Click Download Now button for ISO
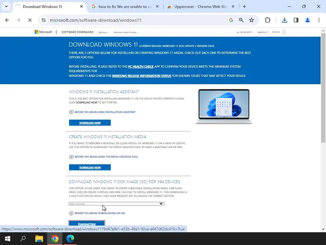The image size is (326, 245). (x=87, y=224)
